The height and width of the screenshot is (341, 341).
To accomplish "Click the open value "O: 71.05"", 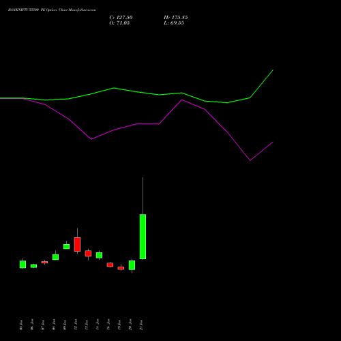I will (119, 23).
